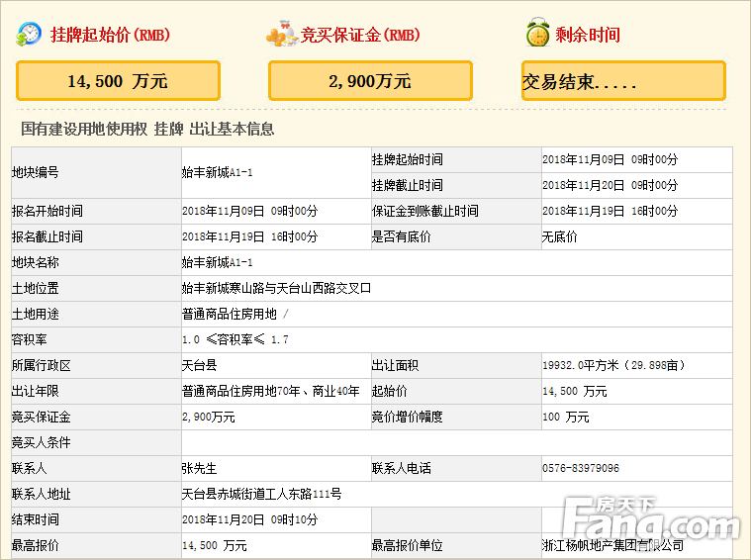Click the 交易结束 remaining time box
This screenshot has width=751, height=560.
click(623, 81)
